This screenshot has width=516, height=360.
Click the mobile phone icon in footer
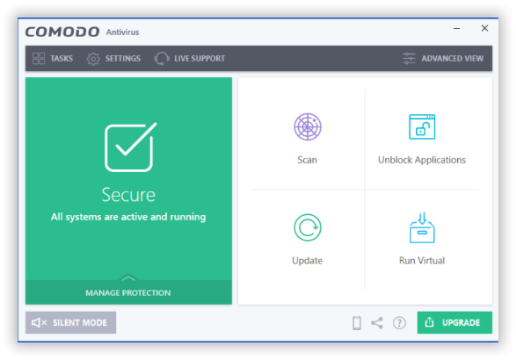(357, 323)
